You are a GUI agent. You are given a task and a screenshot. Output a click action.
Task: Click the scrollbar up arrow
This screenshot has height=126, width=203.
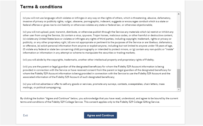(179, 14)
